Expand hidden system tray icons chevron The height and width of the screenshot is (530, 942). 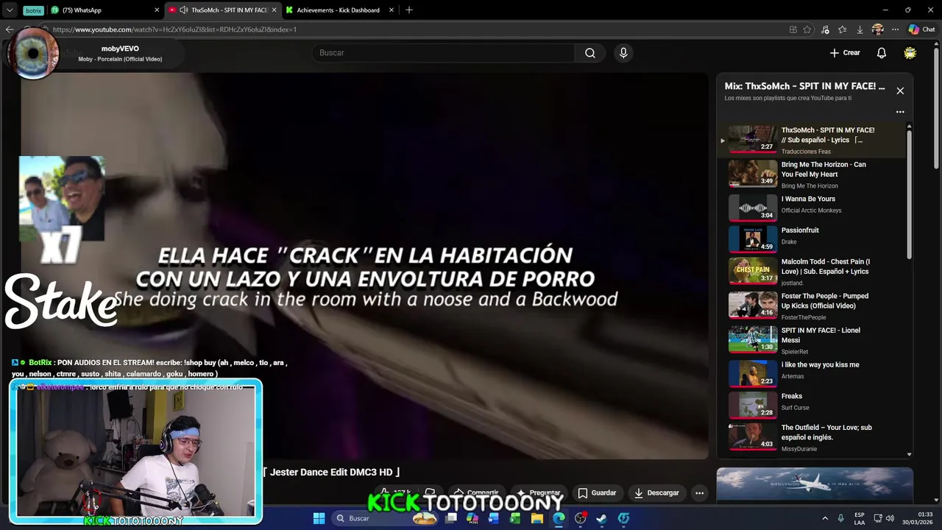point(825,518)
